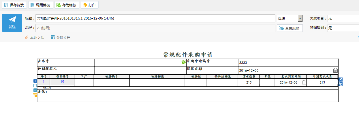This screenshot has height=118, width=359.
Task: Click the 需求数量 cell showing 213
Action: pyautogui.click(x=249, y=82)
